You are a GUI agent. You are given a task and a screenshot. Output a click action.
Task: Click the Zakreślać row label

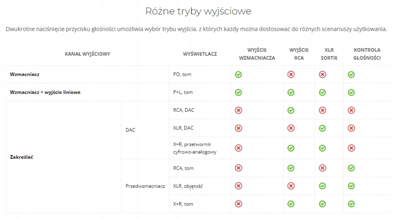(x=22, y=157)
